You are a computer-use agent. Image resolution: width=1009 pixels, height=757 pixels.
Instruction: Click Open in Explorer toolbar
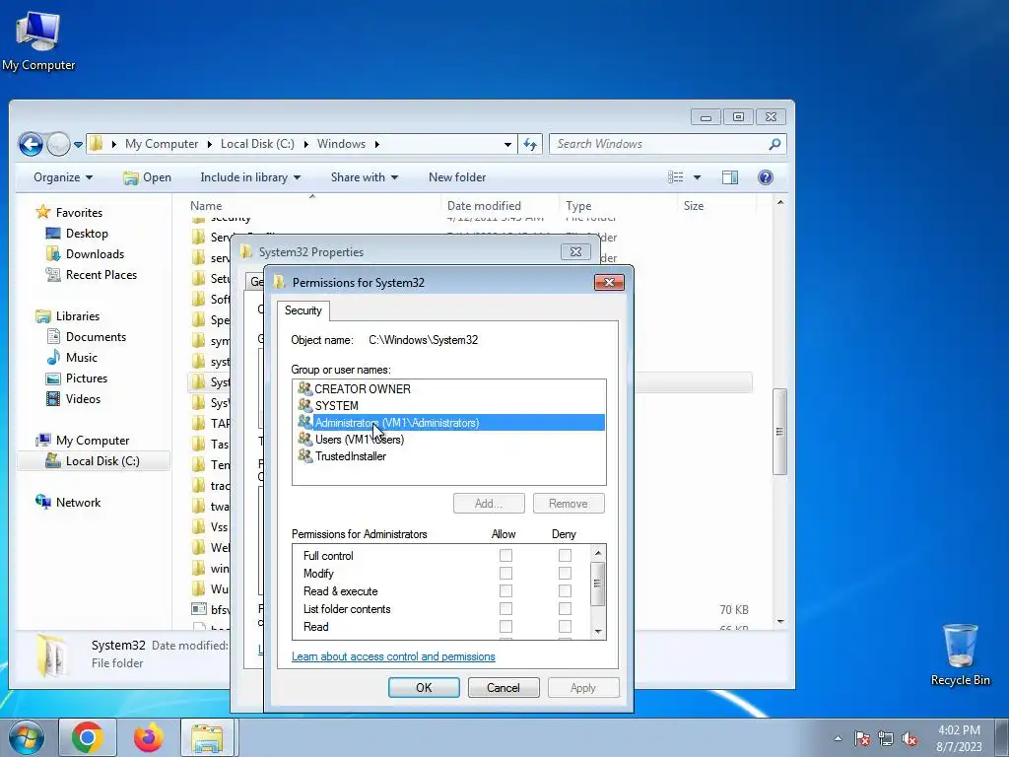(x=148, y=177)
